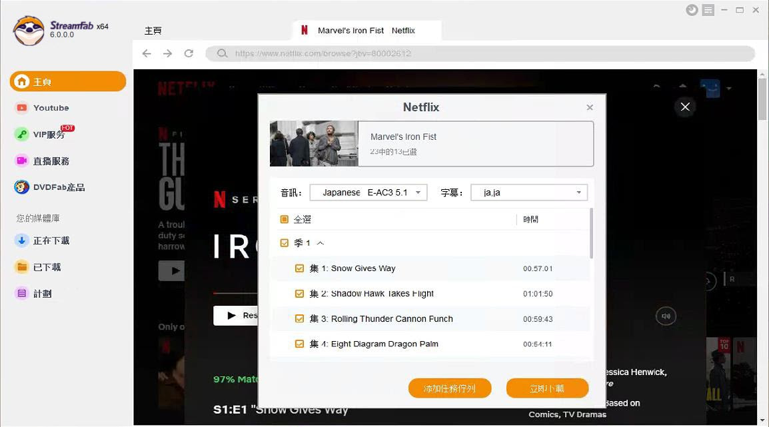The image size is (769, 427).
Task: Collapse season 1 with the chevron
Action: coord(321,243)
